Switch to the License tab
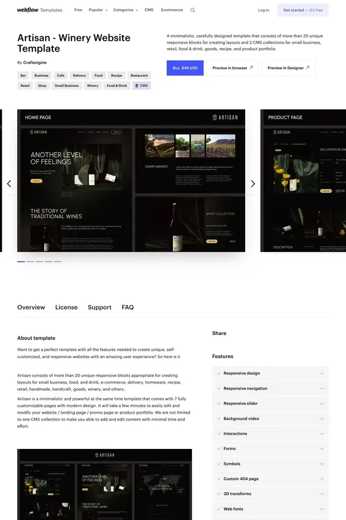Image resolution: width=346 pixels, height=520 pixels. click(66, 307)
